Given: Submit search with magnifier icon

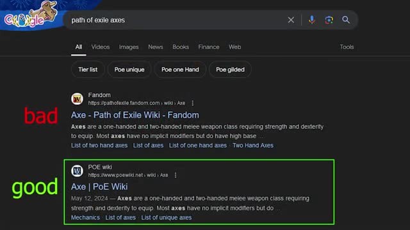Looking at the screenshot, I should coord(346,20).
